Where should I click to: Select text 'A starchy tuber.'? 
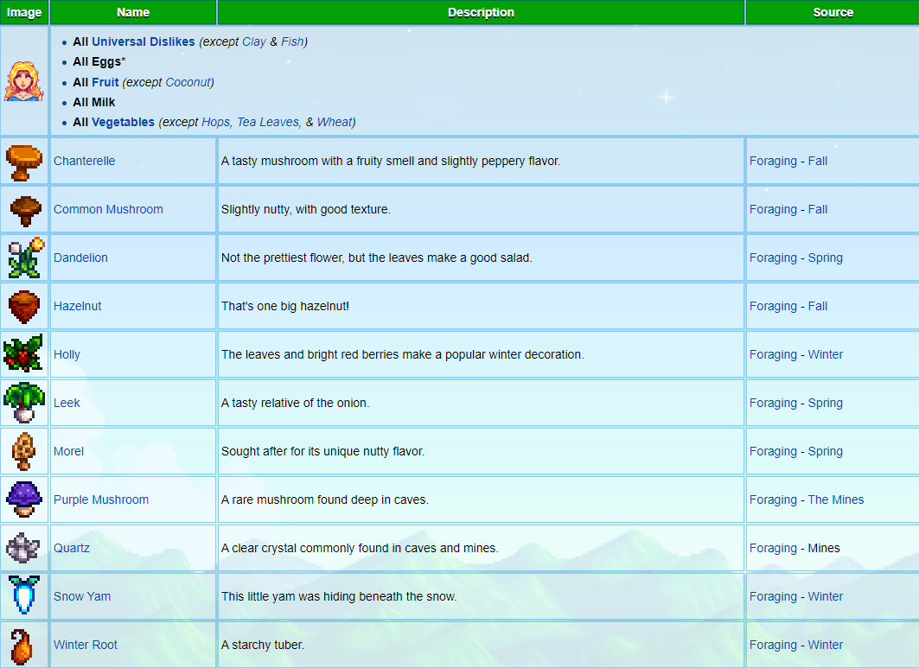coord(263,645)
